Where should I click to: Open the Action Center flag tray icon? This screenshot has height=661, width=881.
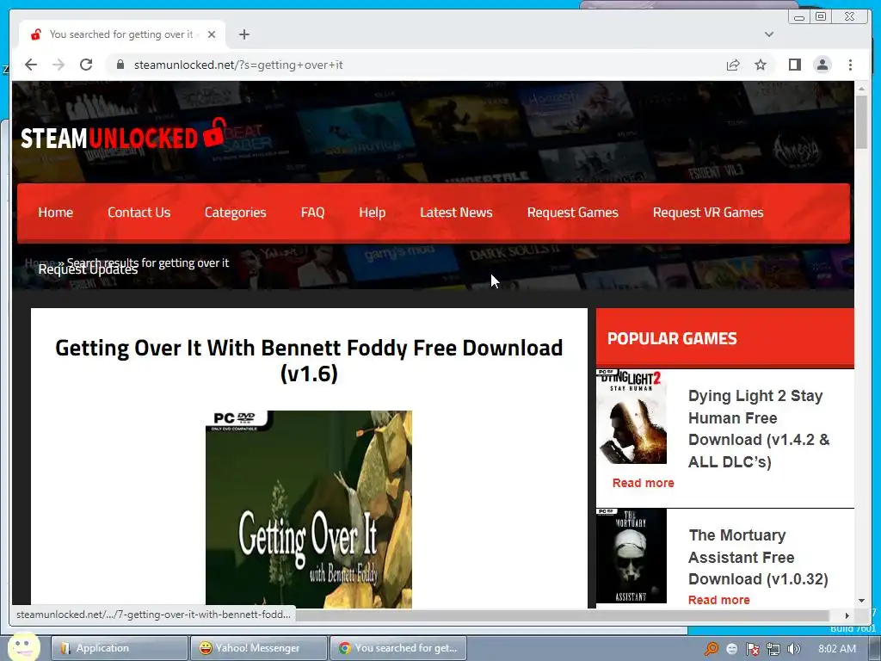click(753, 649)
